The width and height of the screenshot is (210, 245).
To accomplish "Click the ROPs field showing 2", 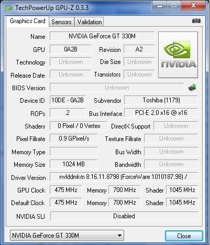I will (x=68, y=113).
